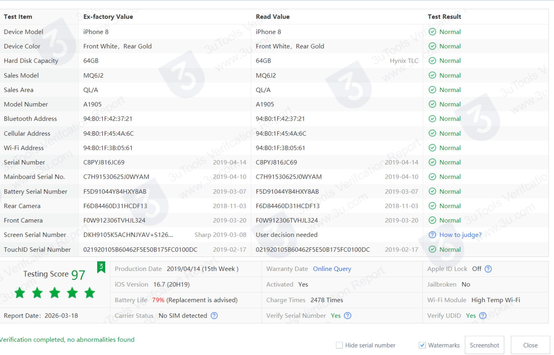Screen dimensions: 554x355
Task: Click the Charge Times 2478 Times value
Action: pos(327,300)
